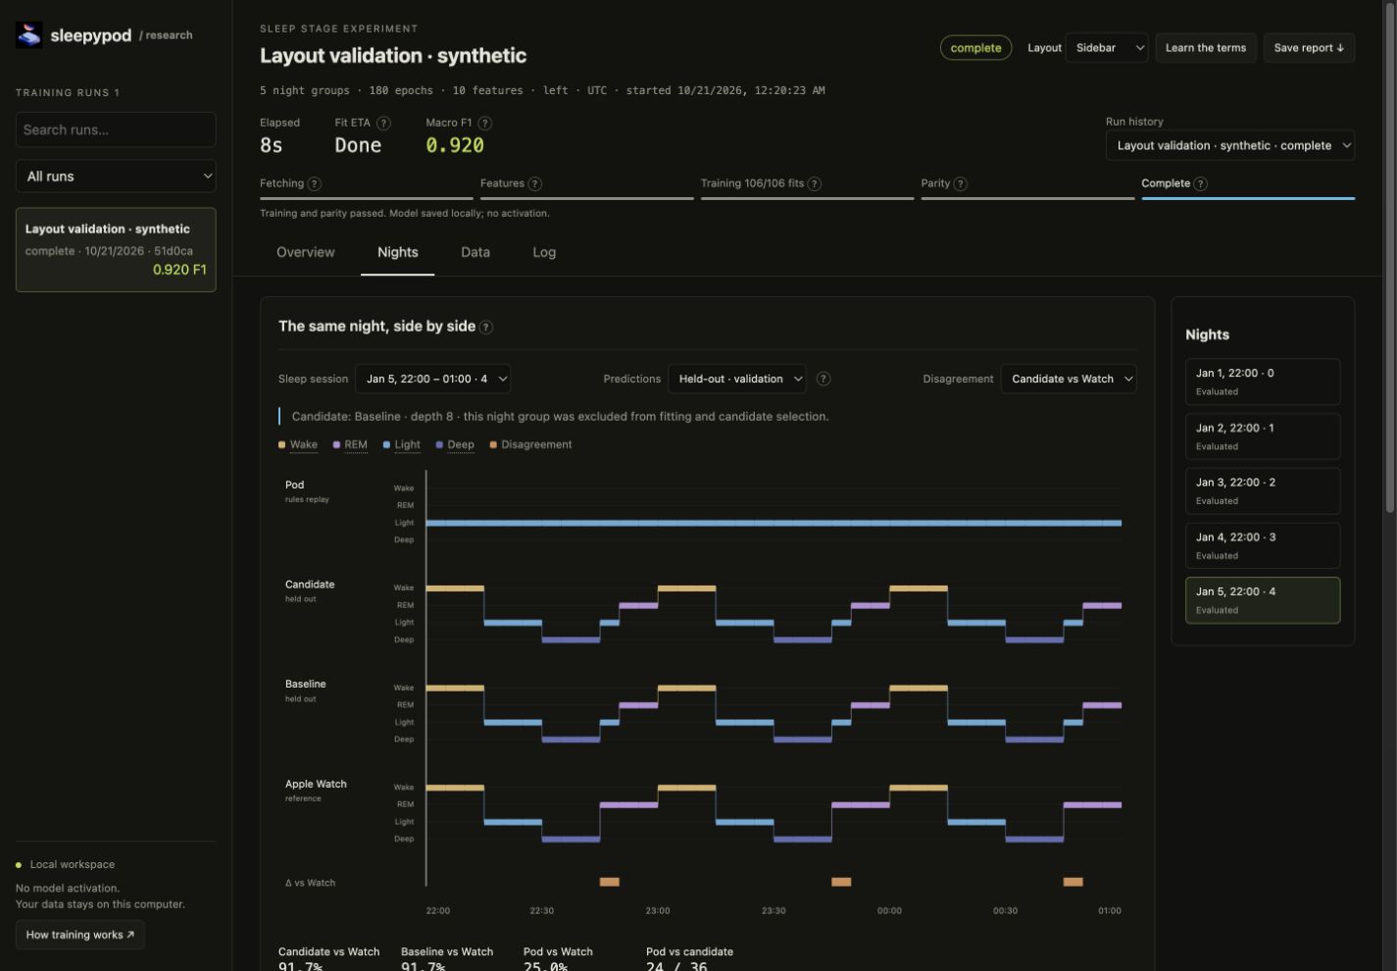
Task: Click the Save report button
Action: click(1309, 47)
